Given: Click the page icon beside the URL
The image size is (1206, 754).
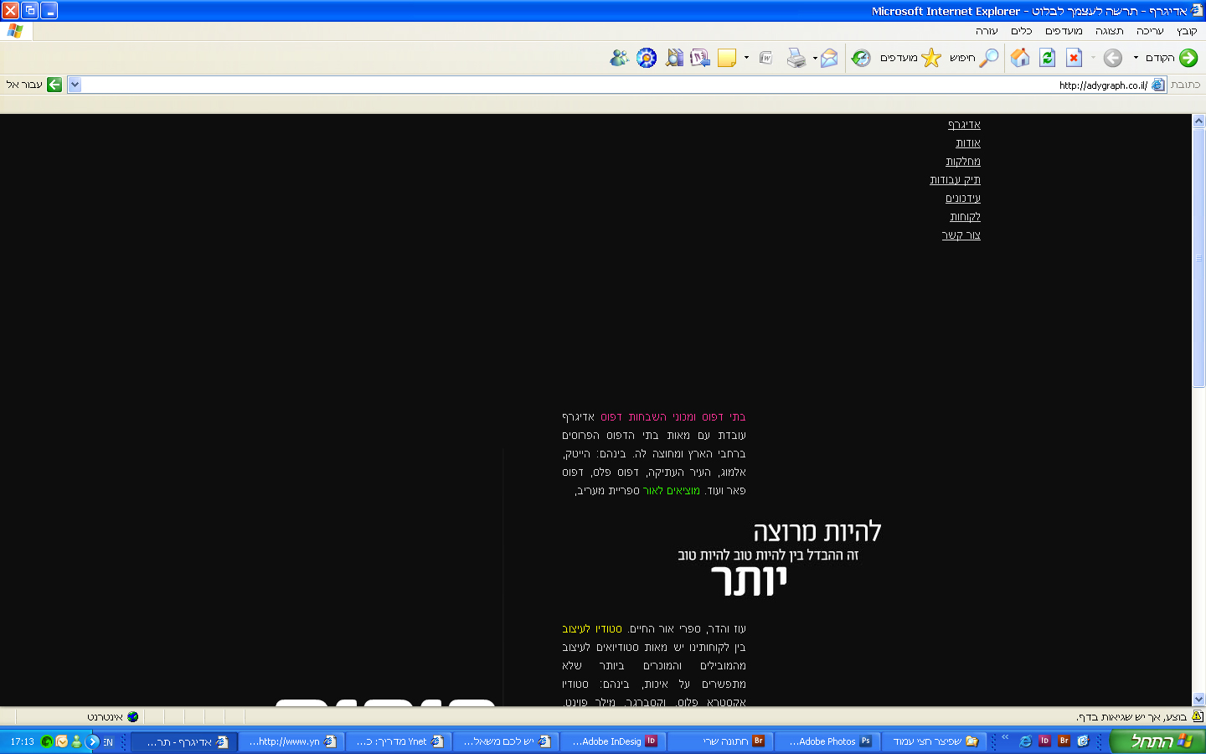Looking at the screenshot, I should pos(1158,85).
